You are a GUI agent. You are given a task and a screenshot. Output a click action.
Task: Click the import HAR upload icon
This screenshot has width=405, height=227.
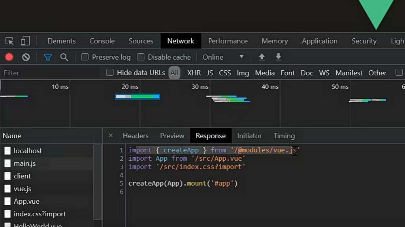[x=262, y=57]
